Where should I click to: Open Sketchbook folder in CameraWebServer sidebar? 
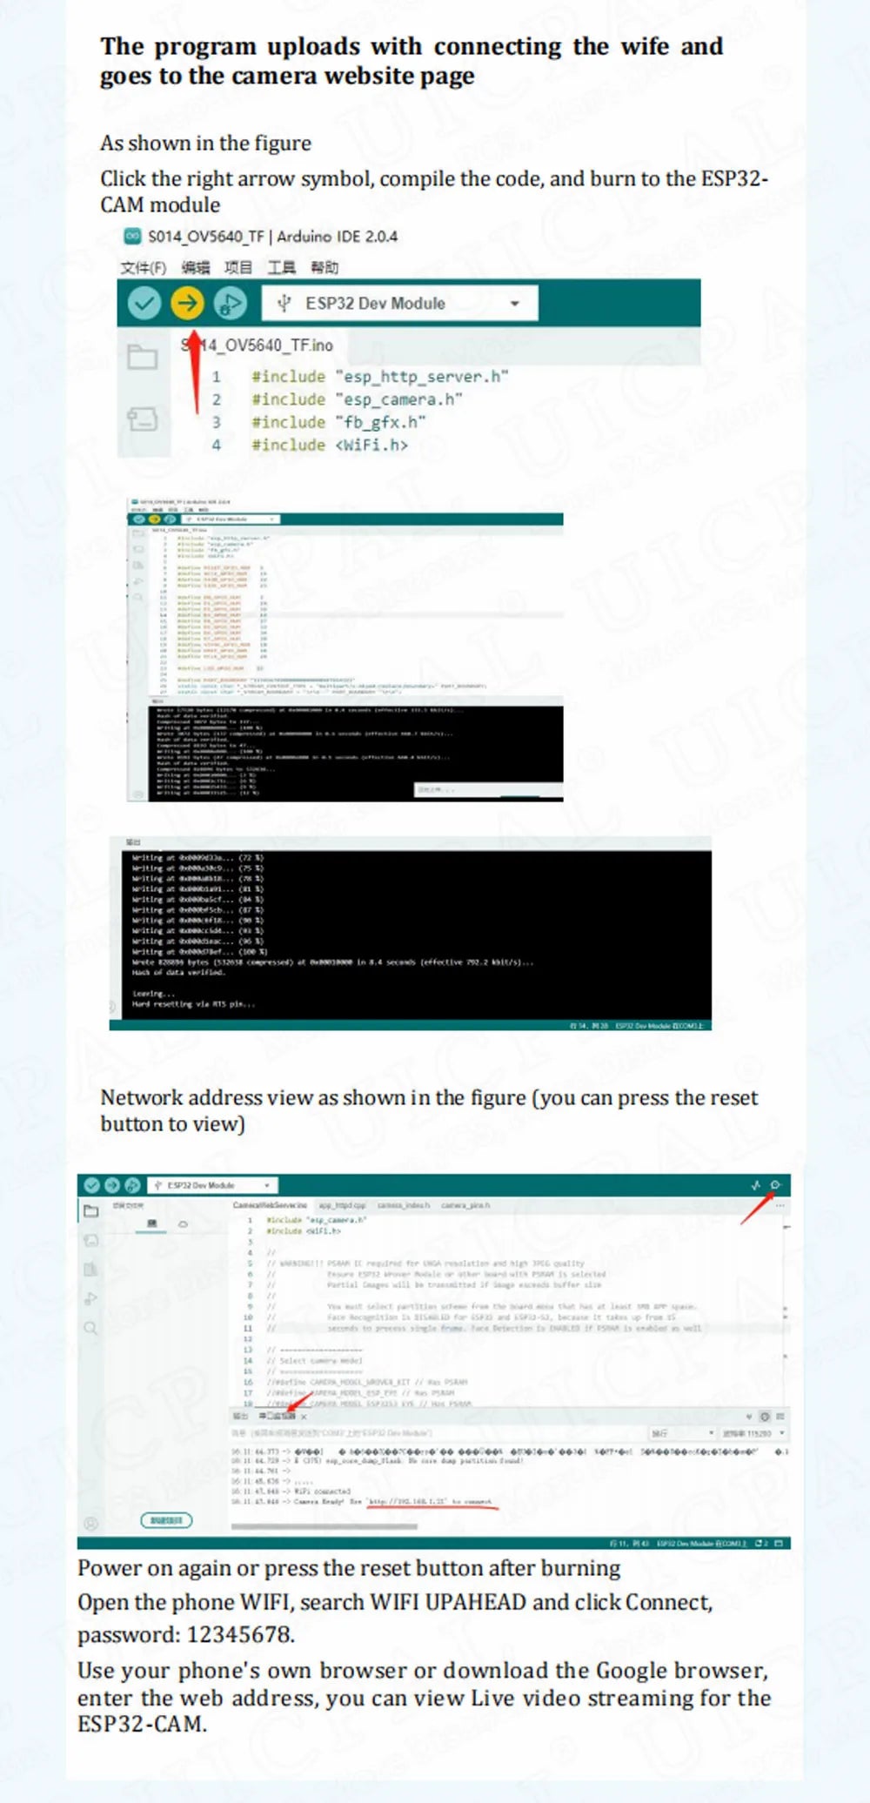(90, 1210)
